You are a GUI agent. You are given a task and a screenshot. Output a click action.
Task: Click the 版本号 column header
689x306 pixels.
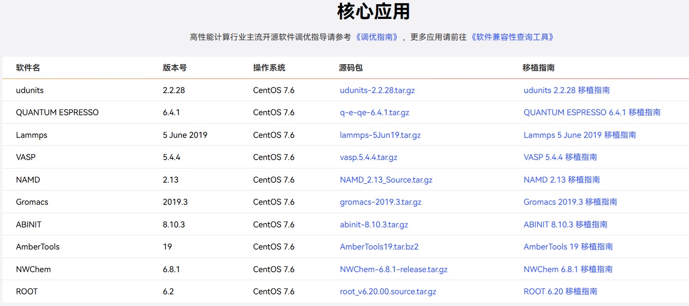click(175, 68)
